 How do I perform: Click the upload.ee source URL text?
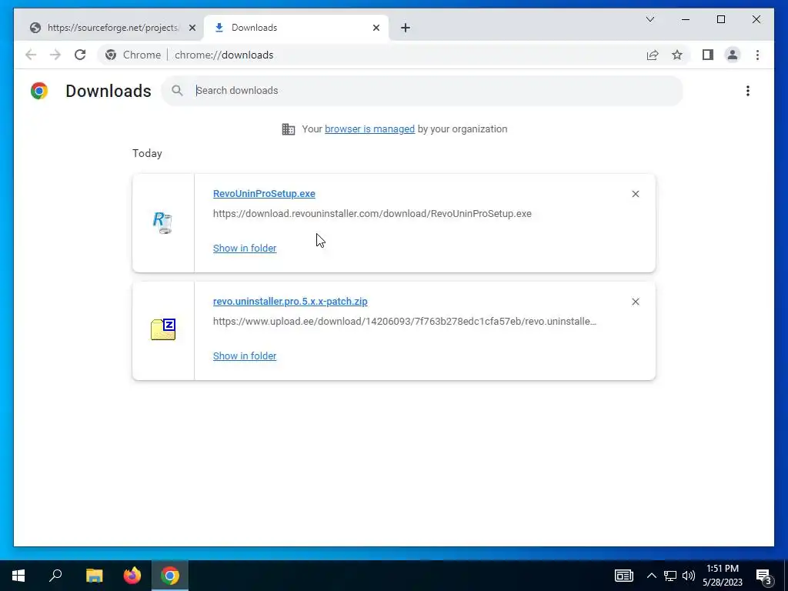click(405, 321)
